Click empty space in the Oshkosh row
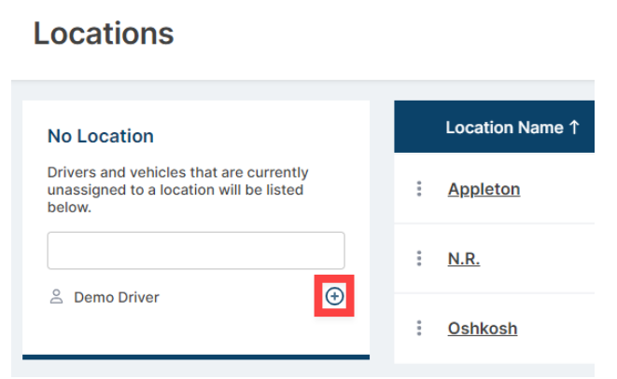The height and width of the screenshot is (379, 617). pyautogui.click(x=557, y=328)
